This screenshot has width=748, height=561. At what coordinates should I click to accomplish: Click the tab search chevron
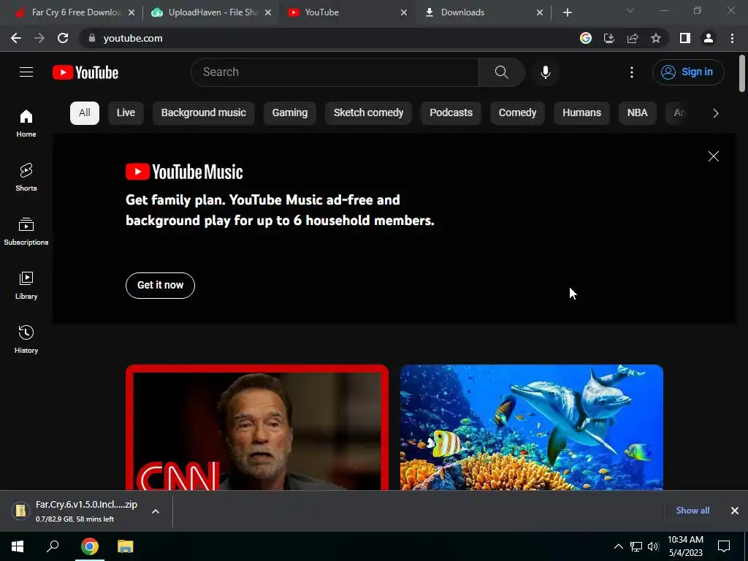[630, 10]
